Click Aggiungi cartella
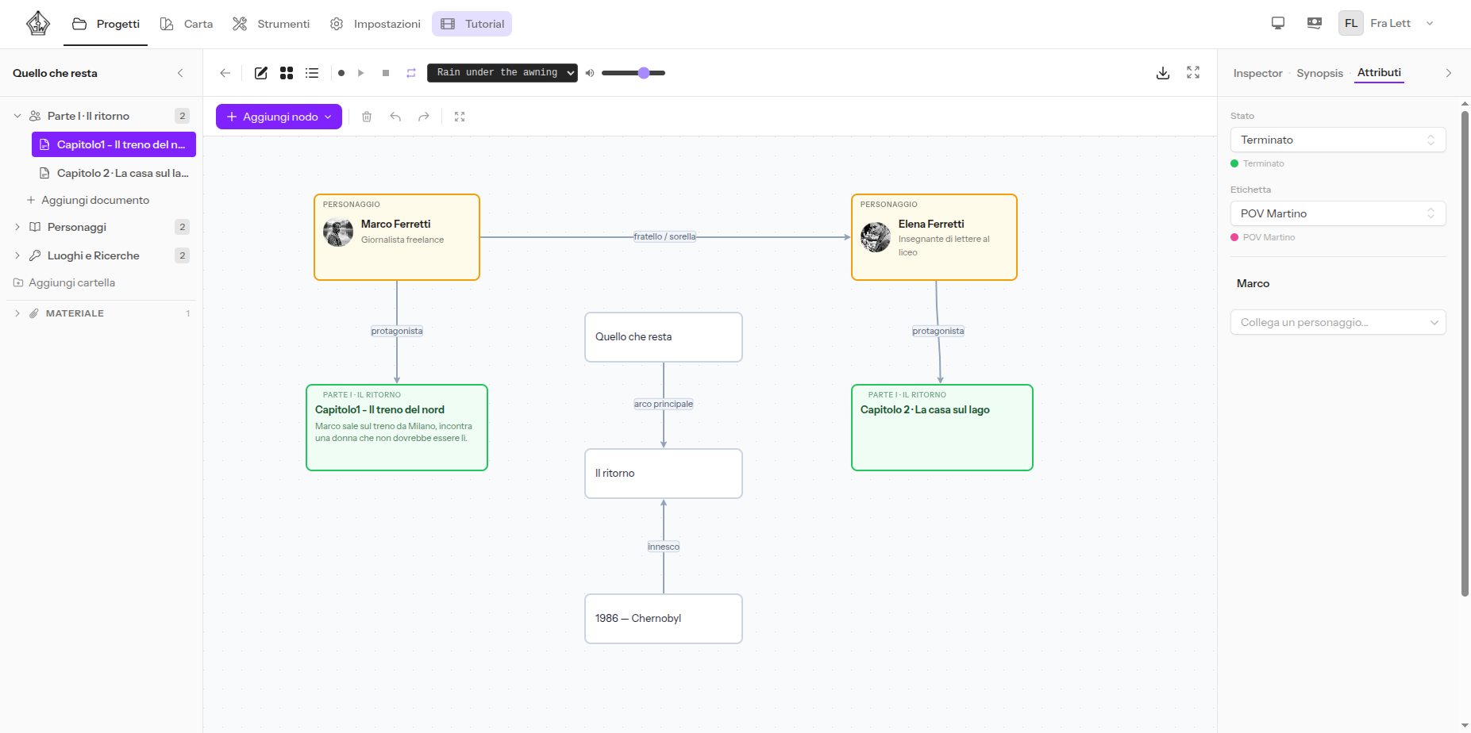The image size is (1471, 733). 64,282
